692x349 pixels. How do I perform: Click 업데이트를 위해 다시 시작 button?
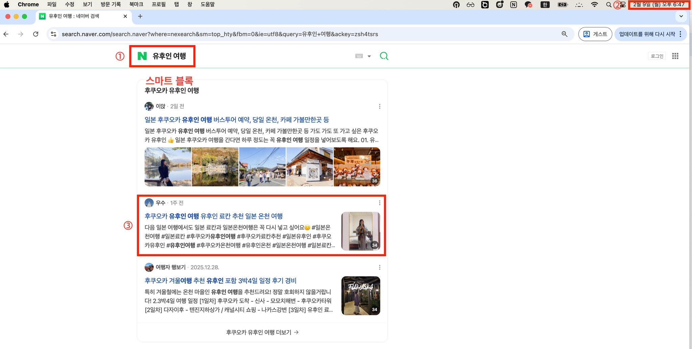[647, 34]
